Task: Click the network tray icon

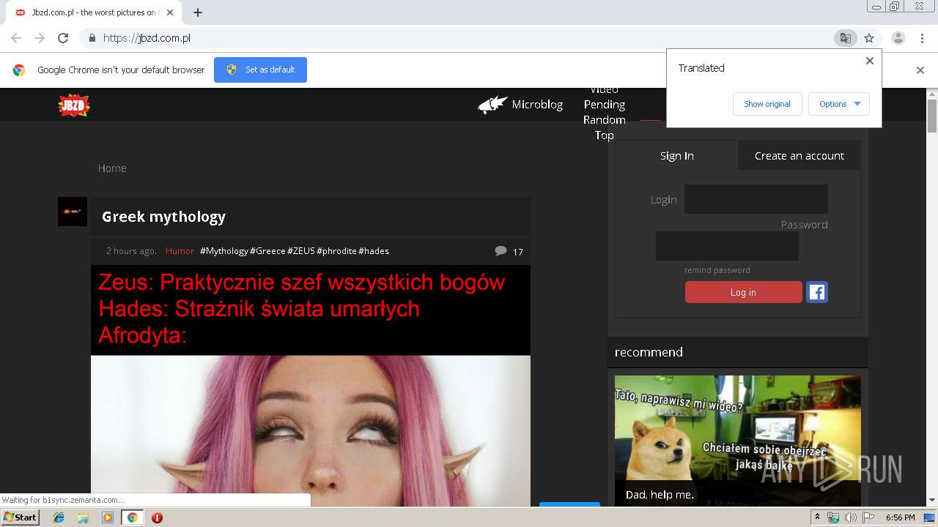Action: 833,517
